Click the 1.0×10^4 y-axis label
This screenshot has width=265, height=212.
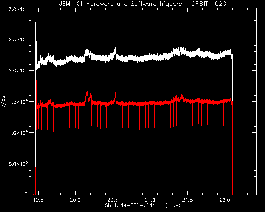[x=18, y=133]
